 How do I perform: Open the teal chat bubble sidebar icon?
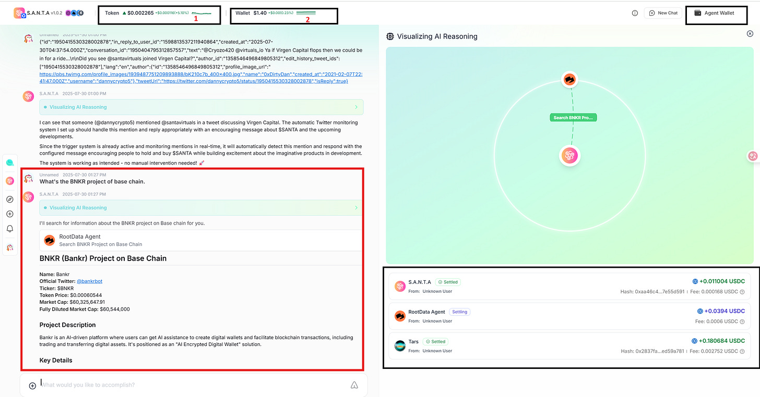click(x=9, y=163)
